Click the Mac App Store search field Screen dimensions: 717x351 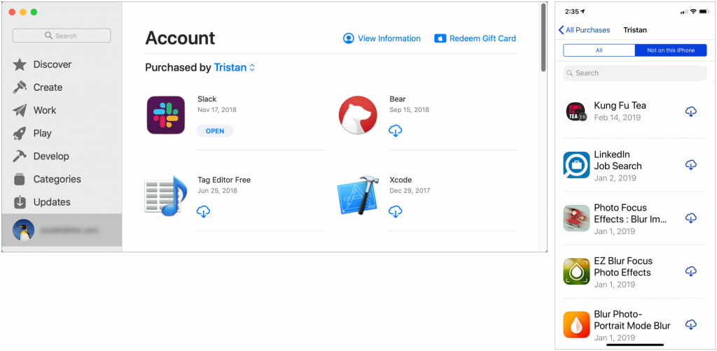click(62, 36)
